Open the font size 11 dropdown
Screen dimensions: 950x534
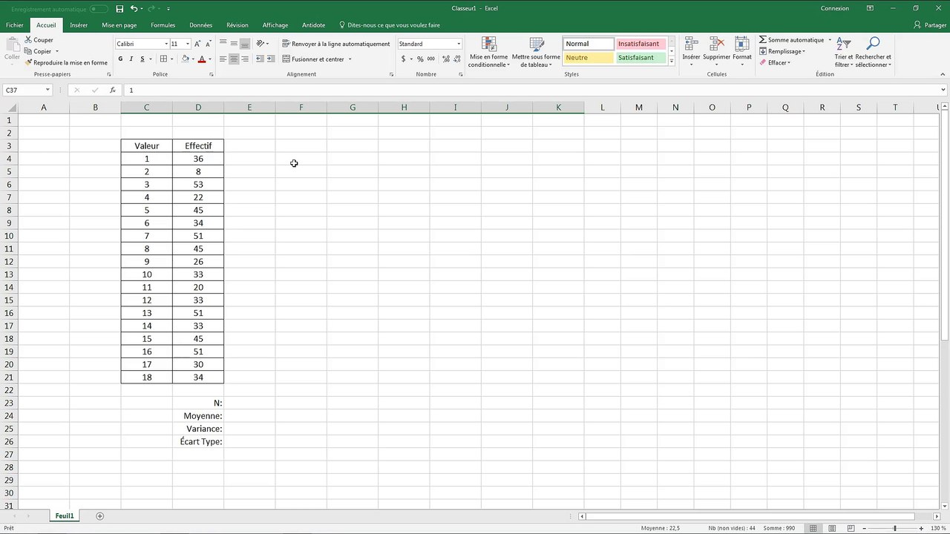[186, 44]
